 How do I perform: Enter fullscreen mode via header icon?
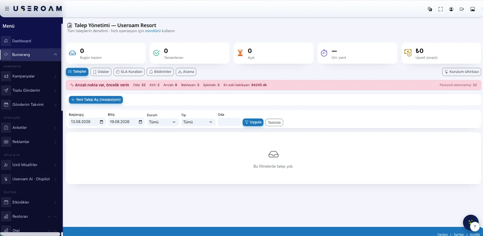coord(441,9)
